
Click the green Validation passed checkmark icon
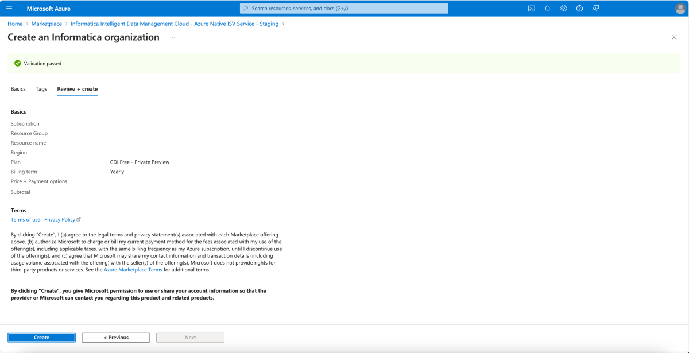[x=18, y=63]
